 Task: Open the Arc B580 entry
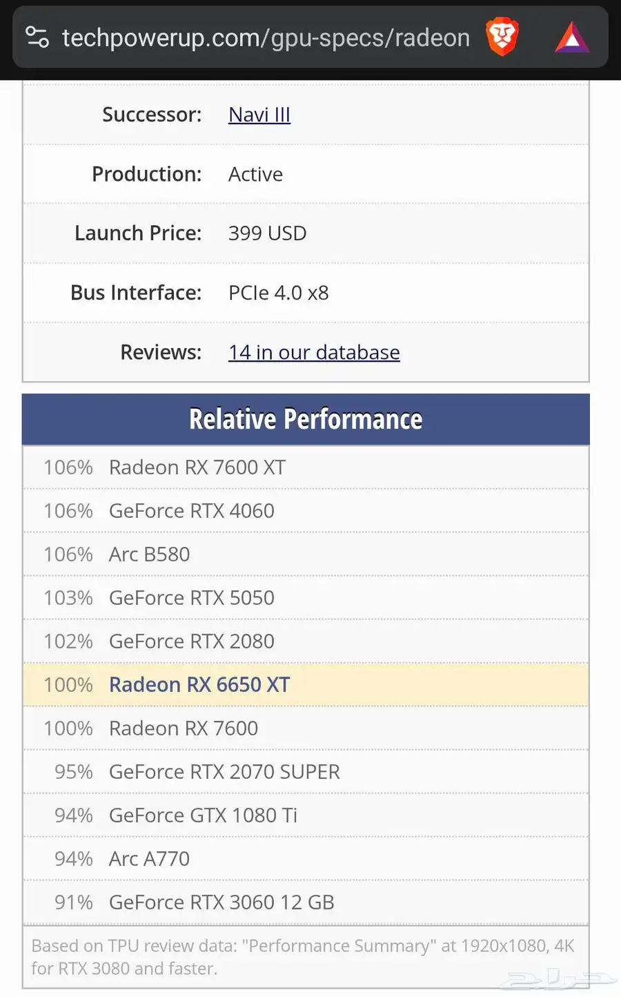pyautogui.click(x=306, y=554)
